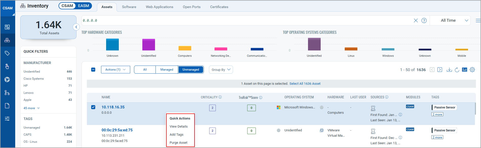The width and height of the screenshot is (481, 148).
Task: Clear the search query with X icon
Action: (416, 20)
